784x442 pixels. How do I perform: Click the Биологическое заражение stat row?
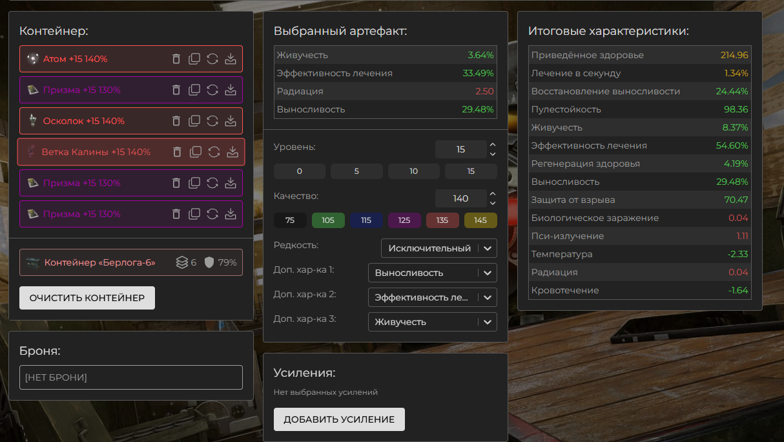click(x=640, y=218)
